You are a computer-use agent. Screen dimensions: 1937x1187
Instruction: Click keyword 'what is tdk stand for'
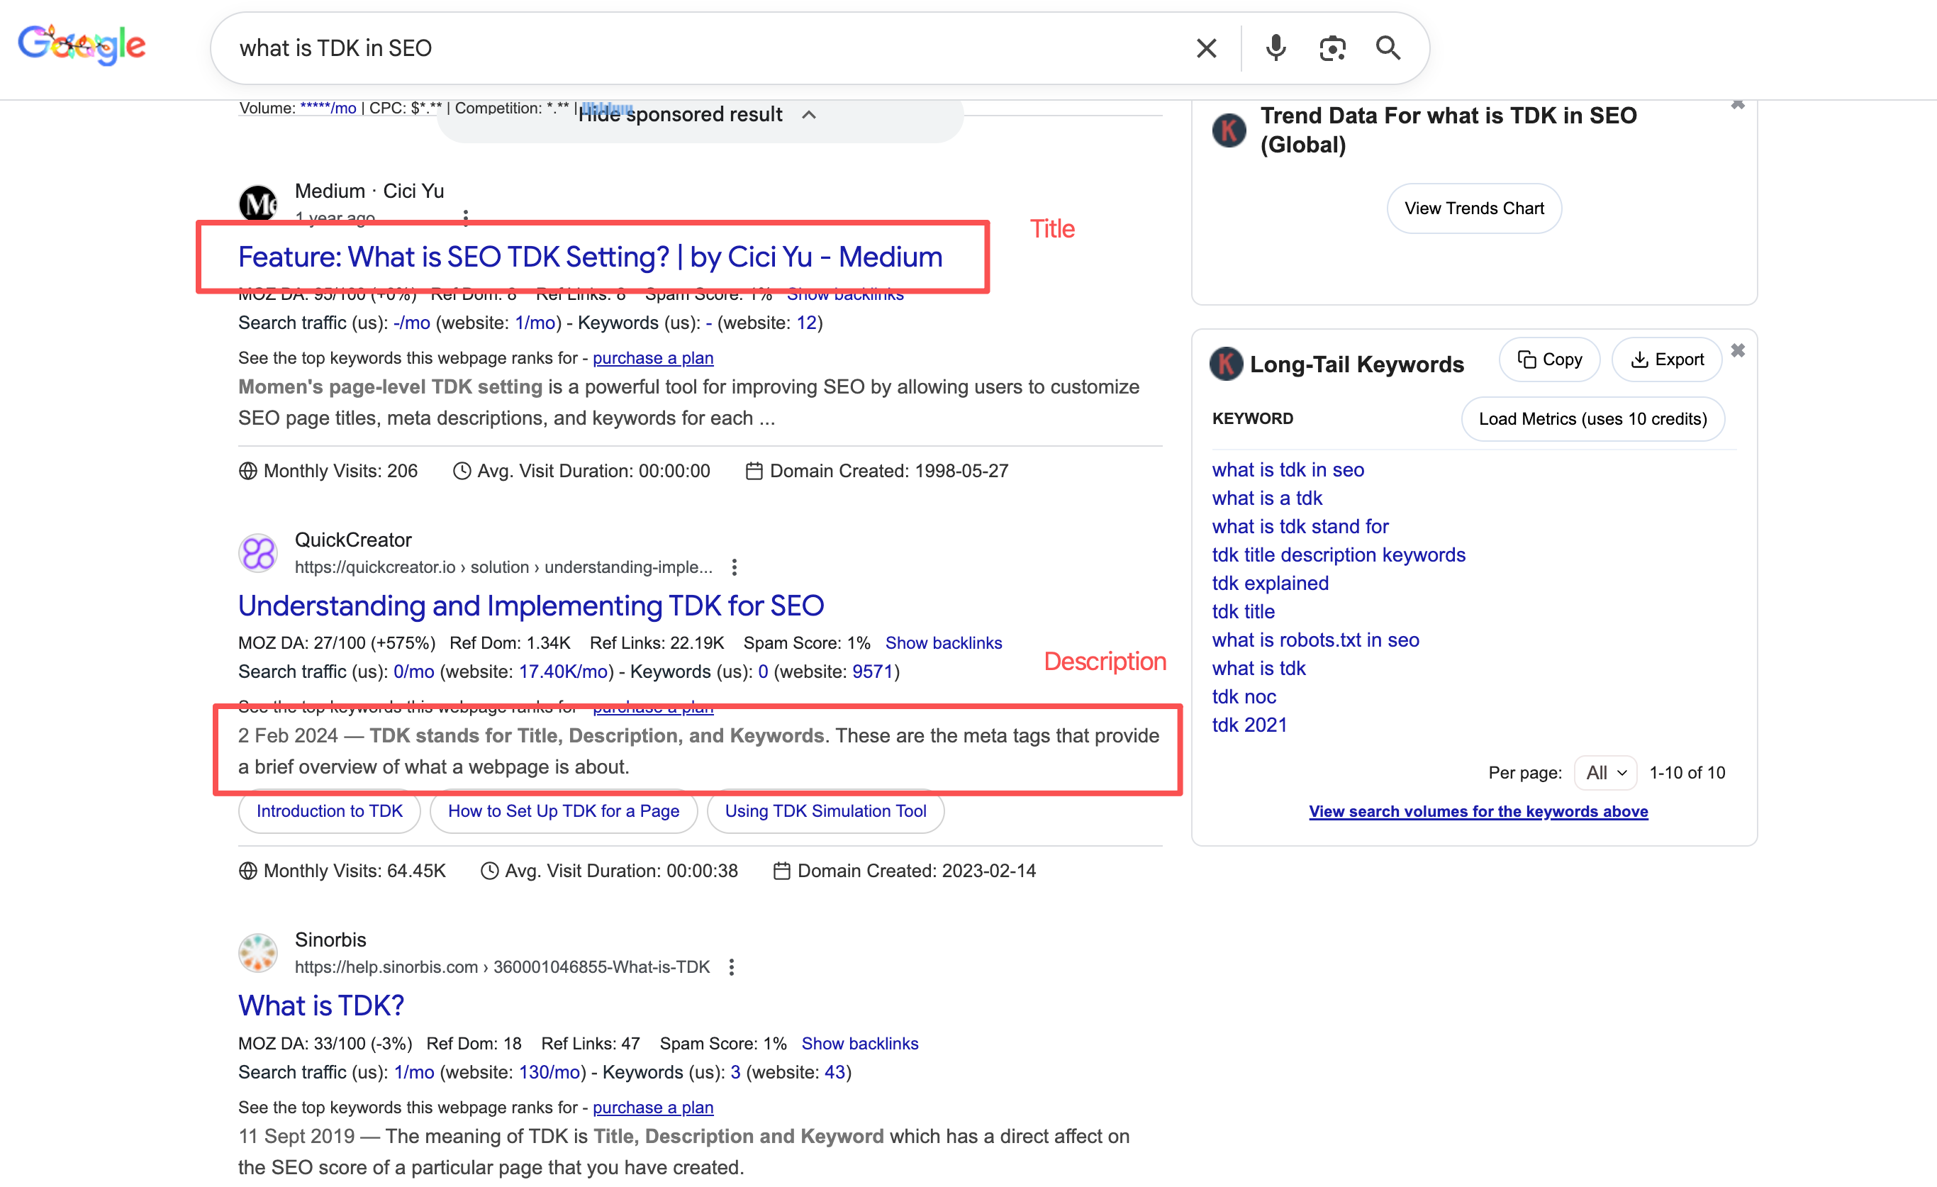coord(1300,526)
